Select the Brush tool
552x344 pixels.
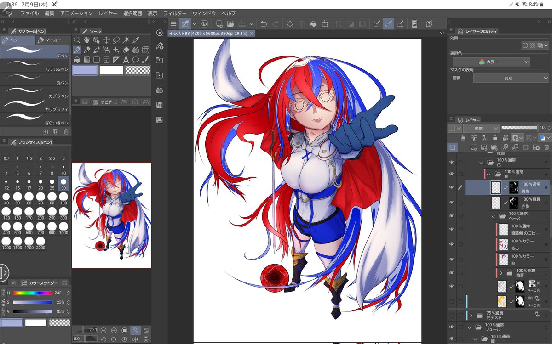[x=96, y=50]
